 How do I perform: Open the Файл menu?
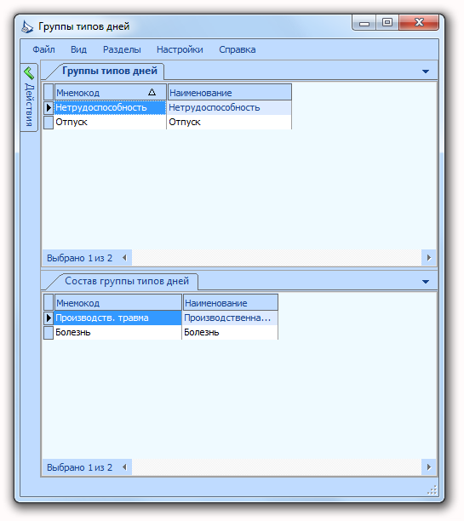(x=43, y=49)
